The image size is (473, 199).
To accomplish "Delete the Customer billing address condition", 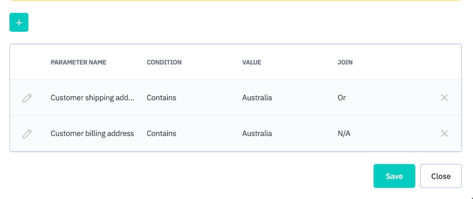I will click(444, 133).
